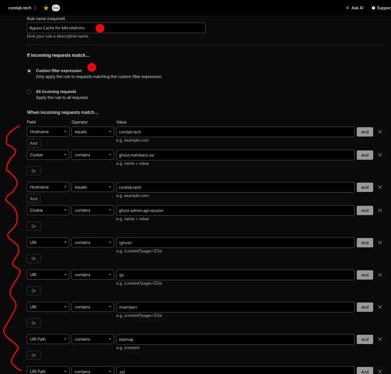
Task: Select Custom filter expression radio
Action: pyautogui.click(x=29, y=71)
